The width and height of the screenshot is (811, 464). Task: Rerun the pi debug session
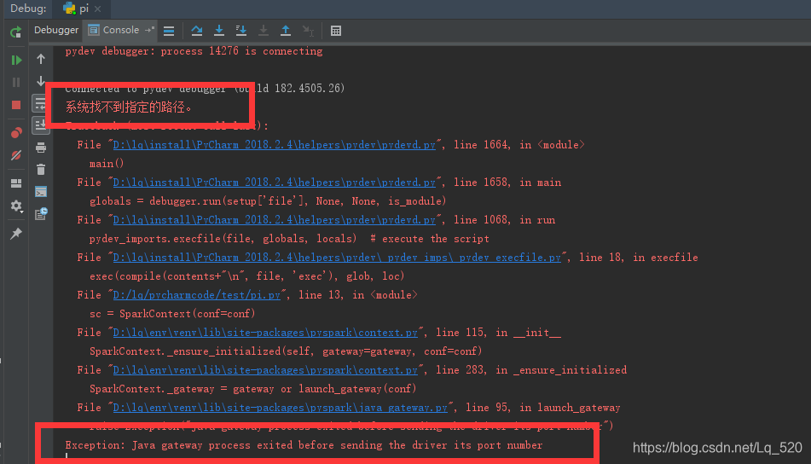[x=16, y=32]
